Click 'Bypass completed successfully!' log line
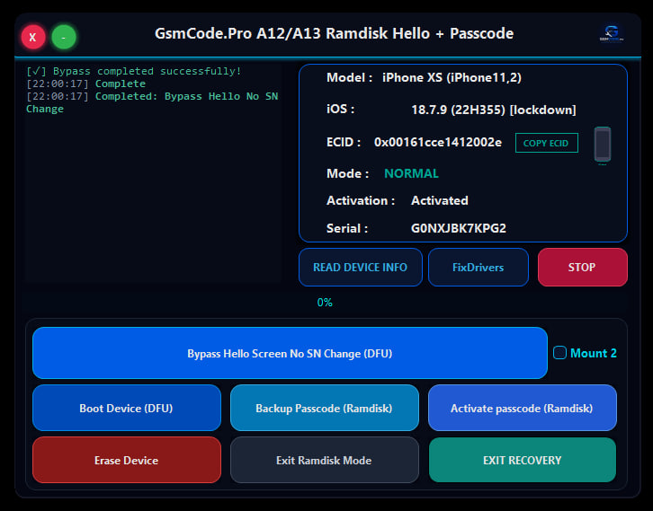Screen dimensions: 653x511 (133, 71)
